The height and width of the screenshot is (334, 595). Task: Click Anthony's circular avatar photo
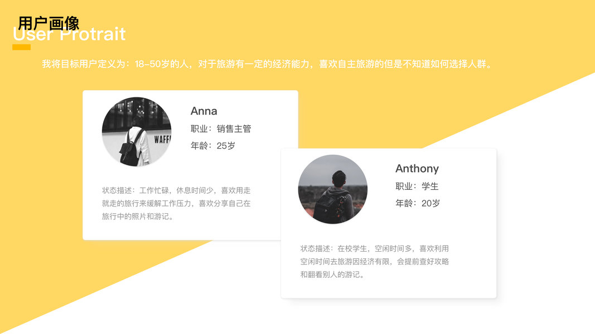333,189
